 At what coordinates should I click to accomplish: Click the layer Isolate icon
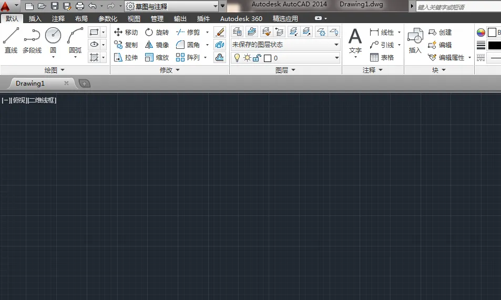click(294, 32)
